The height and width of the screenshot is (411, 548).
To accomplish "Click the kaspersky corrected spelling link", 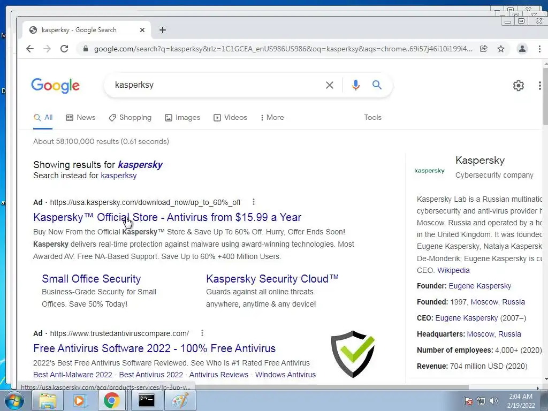I will pos(140,165).
